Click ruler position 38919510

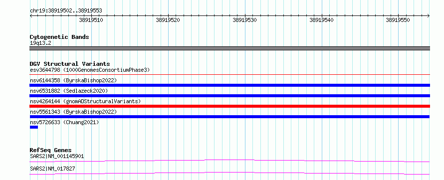[x=91, y=20]
